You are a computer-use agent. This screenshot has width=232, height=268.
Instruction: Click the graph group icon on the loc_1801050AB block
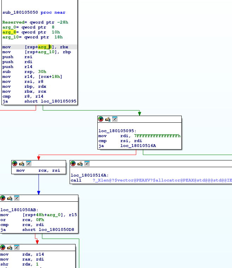[x=17, y=198]
